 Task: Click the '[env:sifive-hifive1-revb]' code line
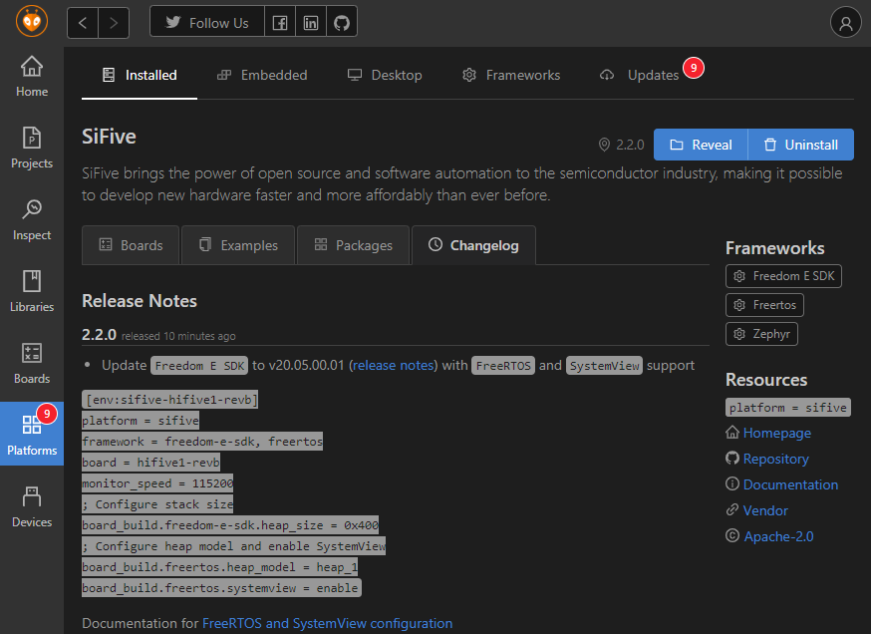point(171,400)
